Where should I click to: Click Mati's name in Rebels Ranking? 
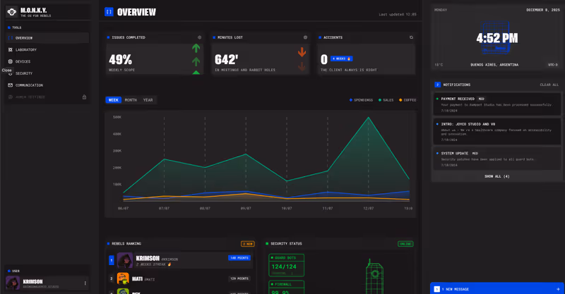click(x=137, y=278)
